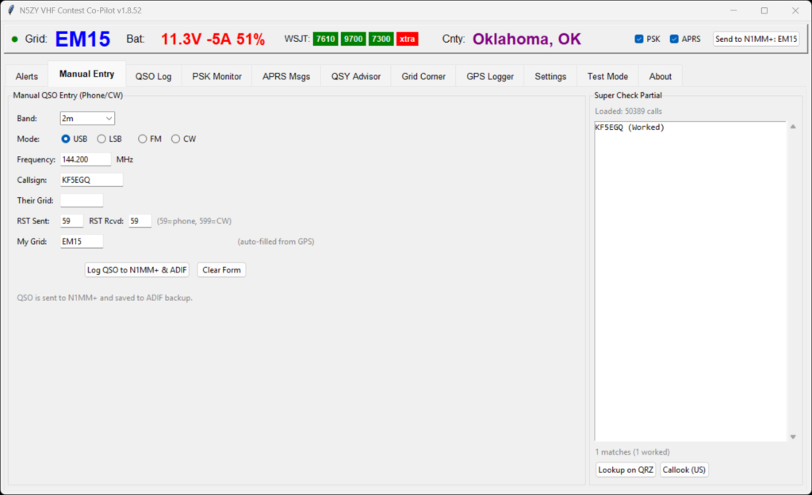Viewport: 812px width, 495px height.
Task: Click the feather app icon in title bar
Action: coord(10,10)
